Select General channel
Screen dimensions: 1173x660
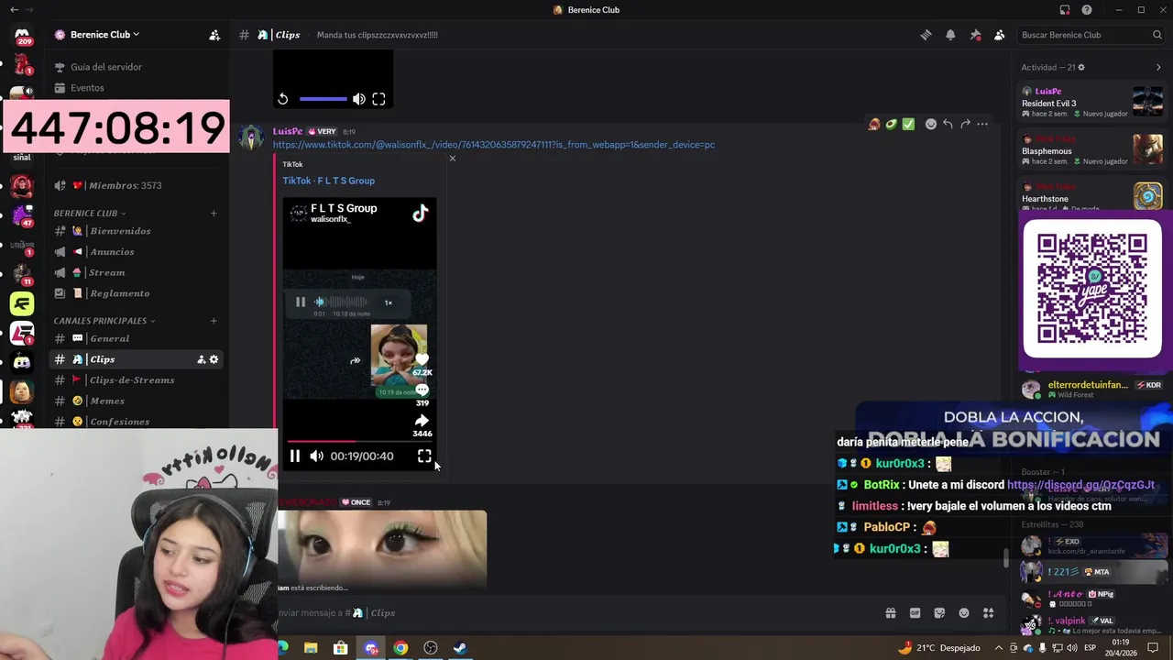[x=136, y=339]
